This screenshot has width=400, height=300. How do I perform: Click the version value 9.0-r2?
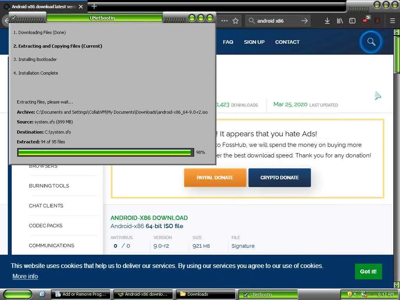pyautogui.click(x=161, y=246)
